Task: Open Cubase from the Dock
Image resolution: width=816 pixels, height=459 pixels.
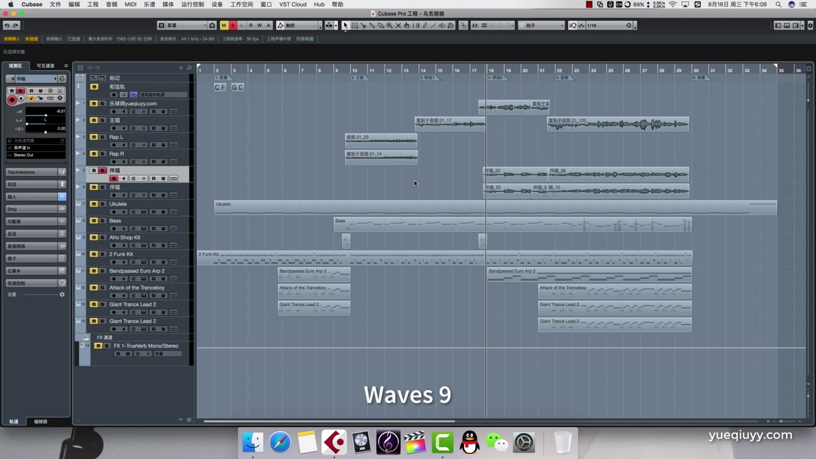Action: click(334, 442)
